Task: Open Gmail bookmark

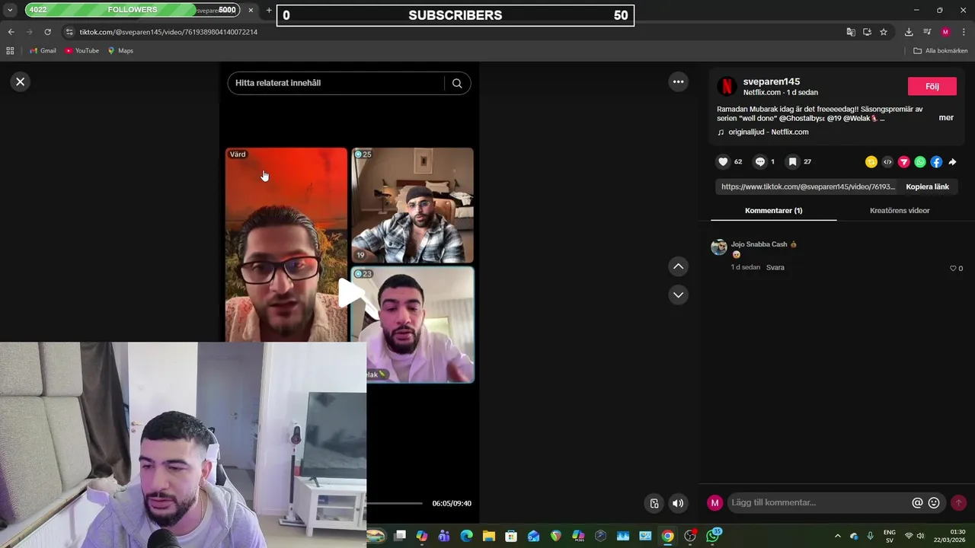Action: pyautogui.click(x=43, y=50)
